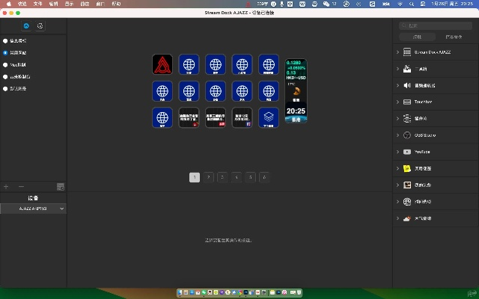Select the profiles icon at top left
Viewport: 479px width, 299px height.
click(26, 25)
